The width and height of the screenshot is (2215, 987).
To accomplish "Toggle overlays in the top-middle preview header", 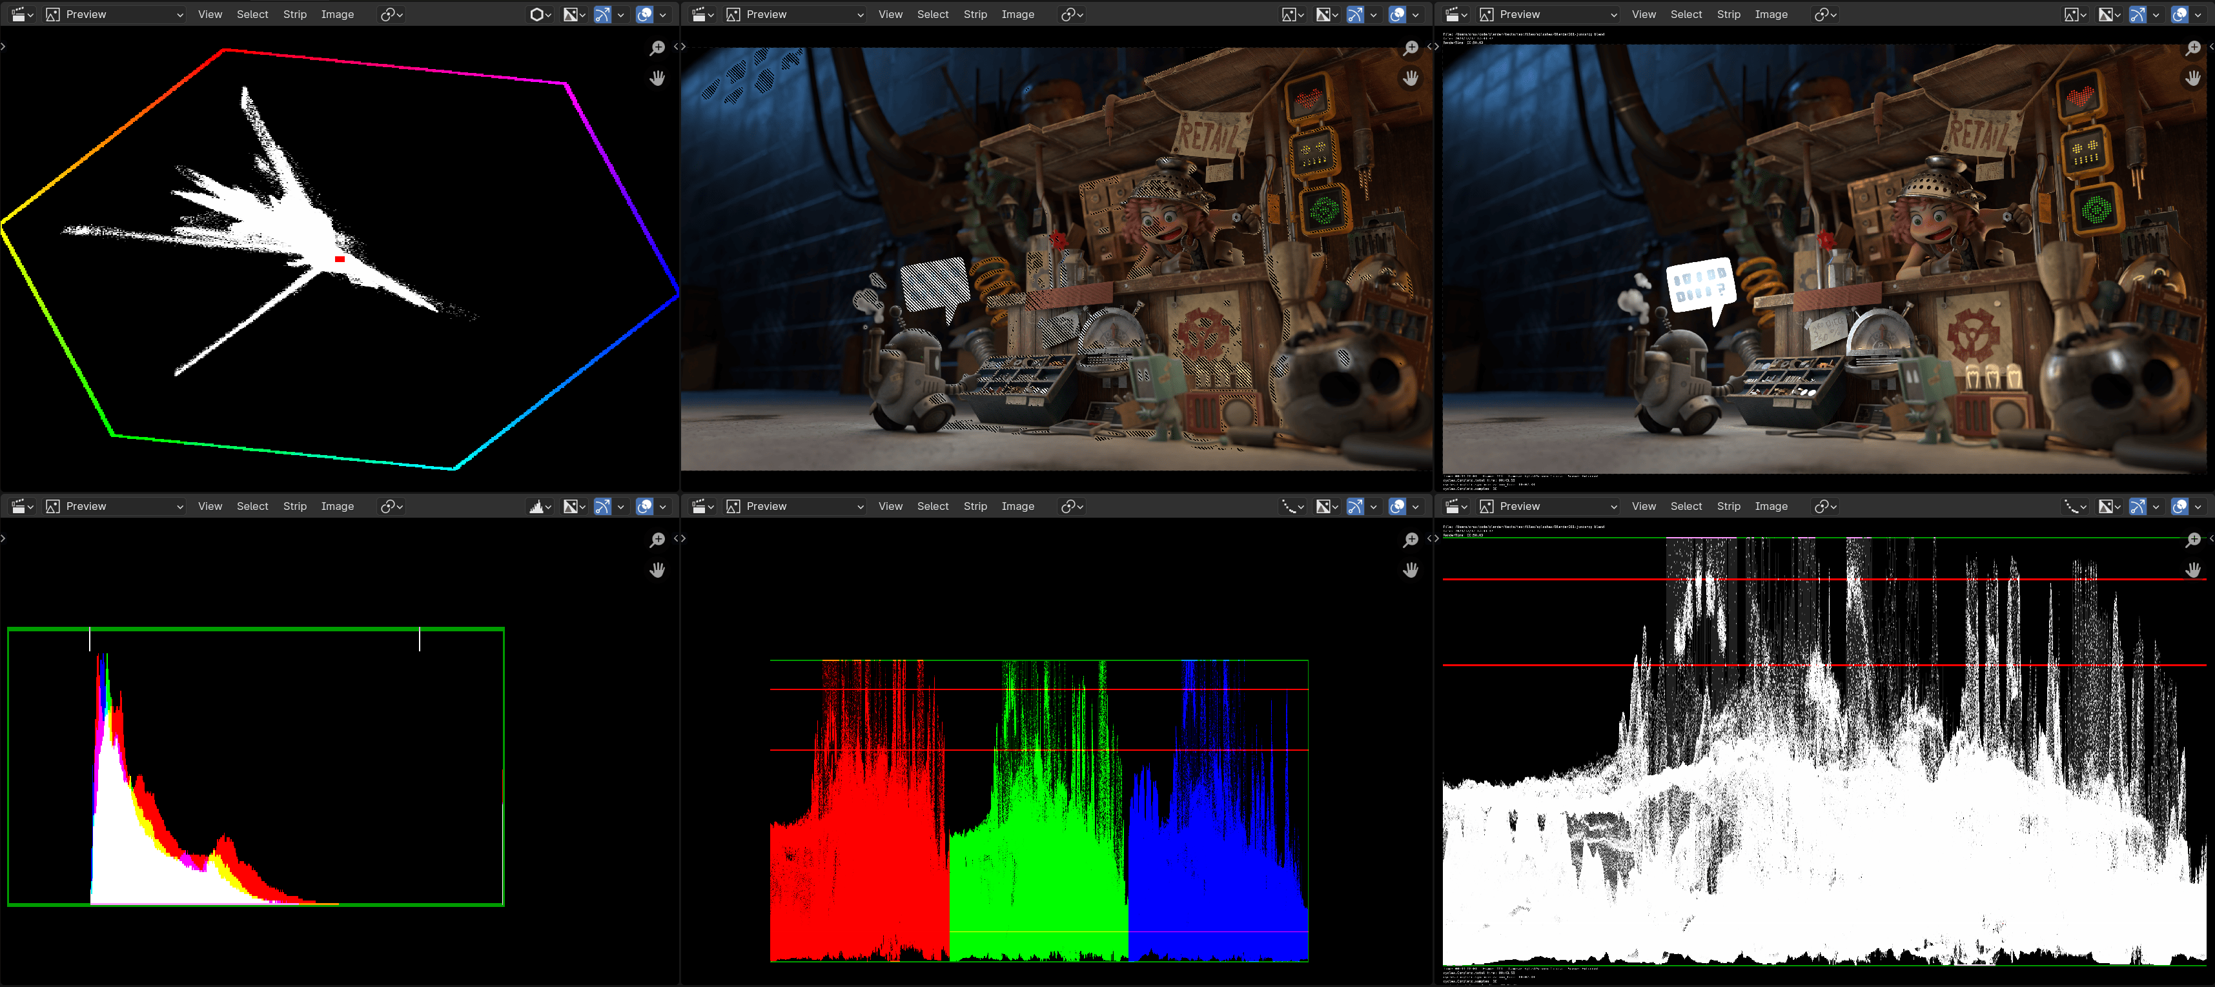I will click(x=1397, y=15).
